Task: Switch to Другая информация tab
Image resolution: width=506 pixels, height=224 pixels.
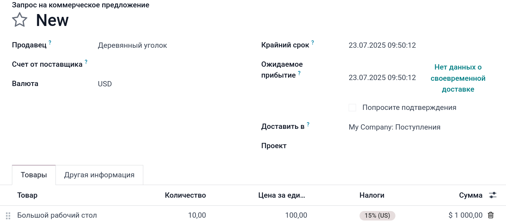Action: [99, 175]
